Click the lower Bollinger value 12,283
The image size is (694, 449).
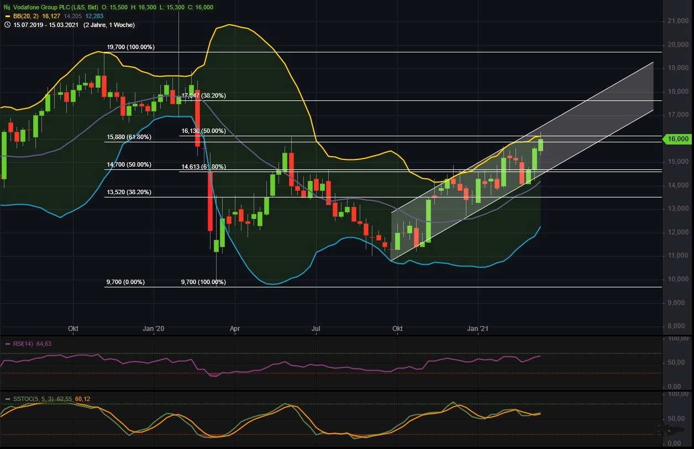[95, 16]
